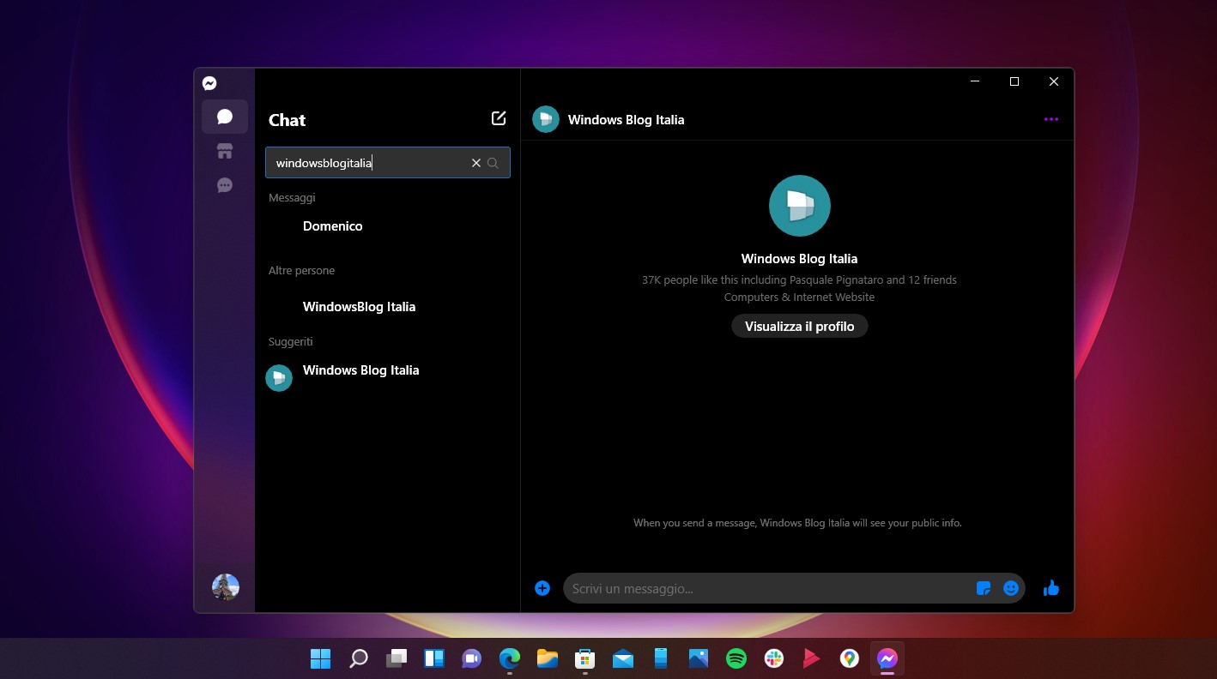Open the sticker picker icon
1217x679 pixels.
[984, 588]
